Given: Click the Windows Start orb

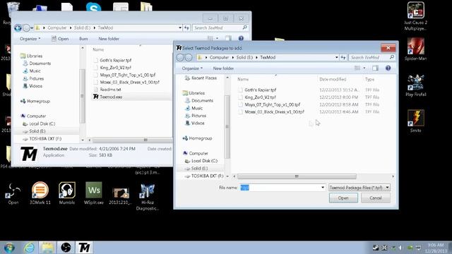Looking at the screenshot, I should (x=9, y=248).
